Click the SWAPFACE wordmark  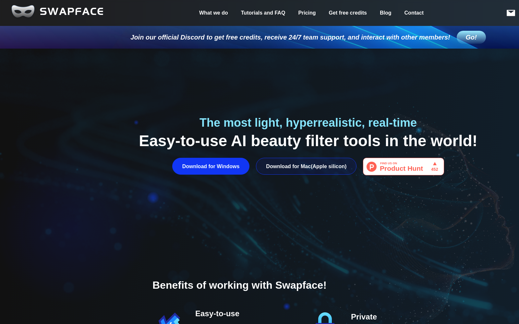[72, 12]
